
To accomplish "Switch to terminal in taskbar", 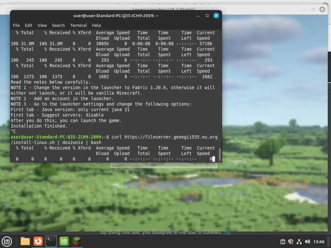I will point(51,241).
